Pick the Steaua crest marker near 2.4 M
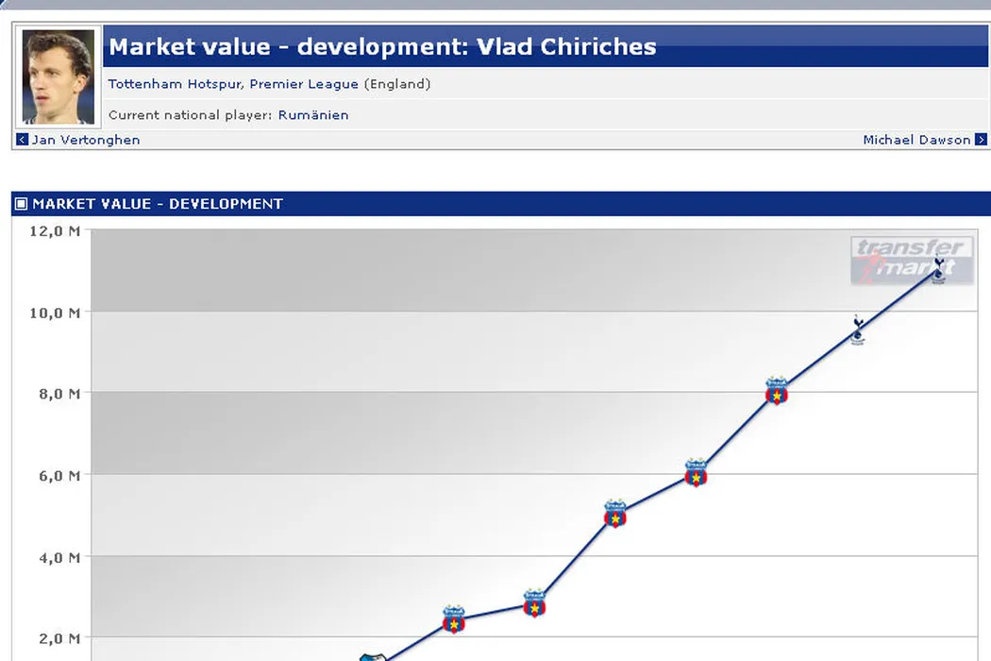Viewport: 991px width, 661px height. click(x=454, y=619)
